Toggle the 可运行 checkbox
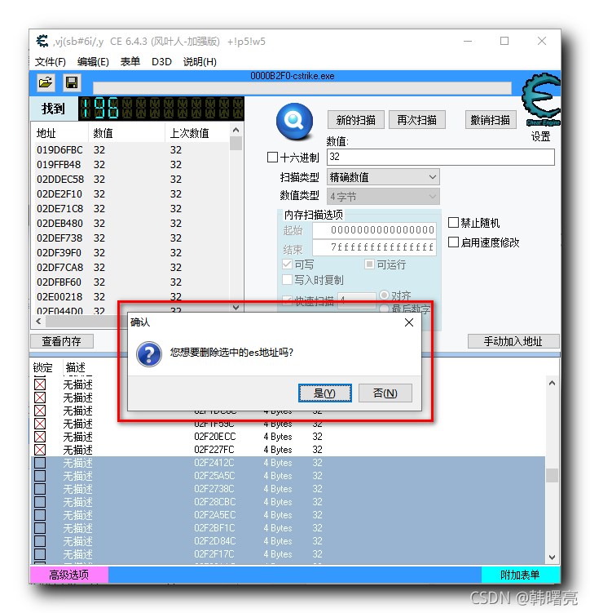The image size is (590, 613). pyautogui.click(x=369, y=264)
